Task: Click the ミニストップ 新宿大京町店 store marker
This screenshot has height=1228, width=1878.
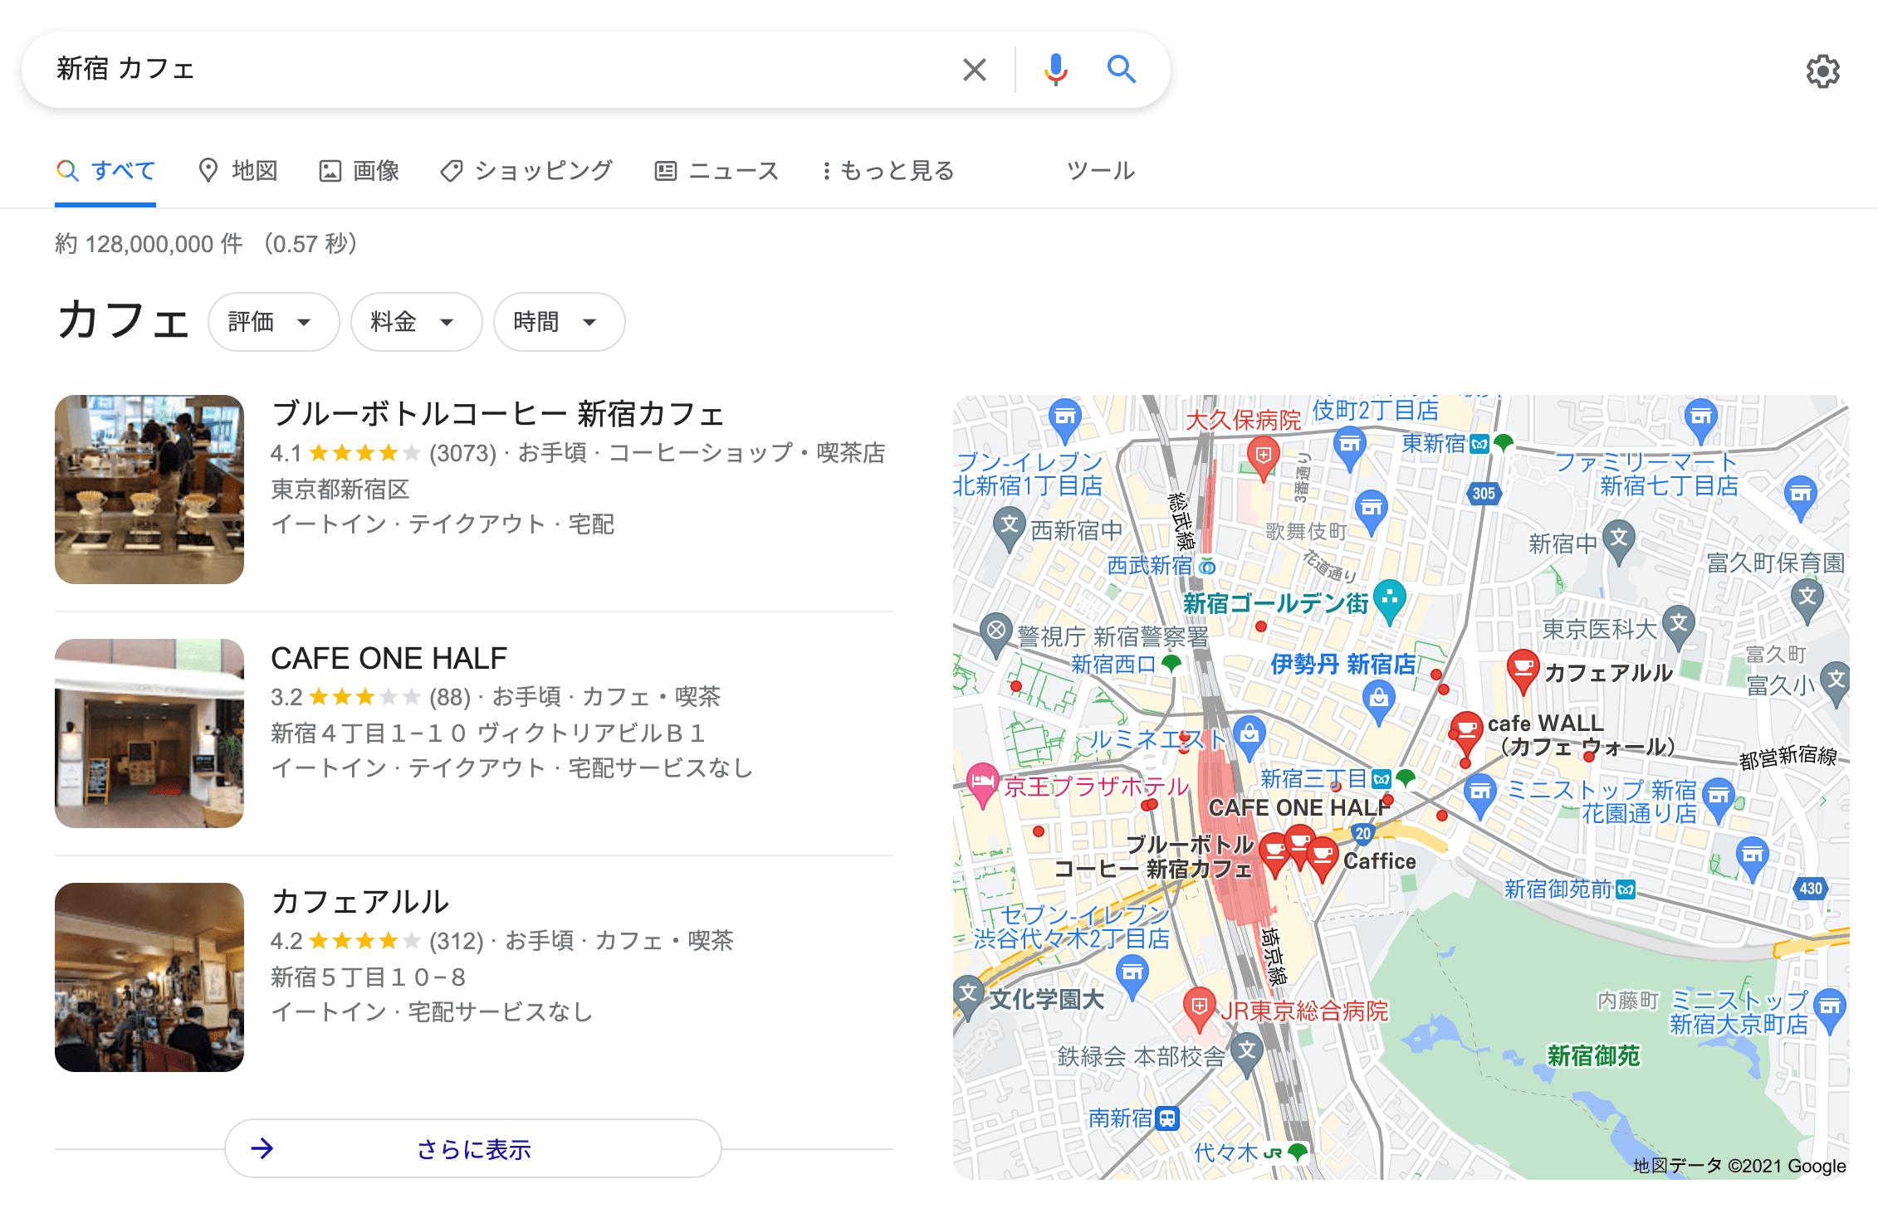Action: [1830, 1009]
